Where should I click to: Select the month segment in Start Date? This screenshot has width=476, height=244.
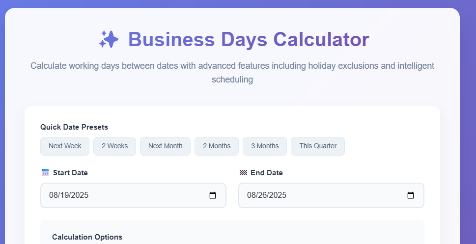(x=54, y=195)
